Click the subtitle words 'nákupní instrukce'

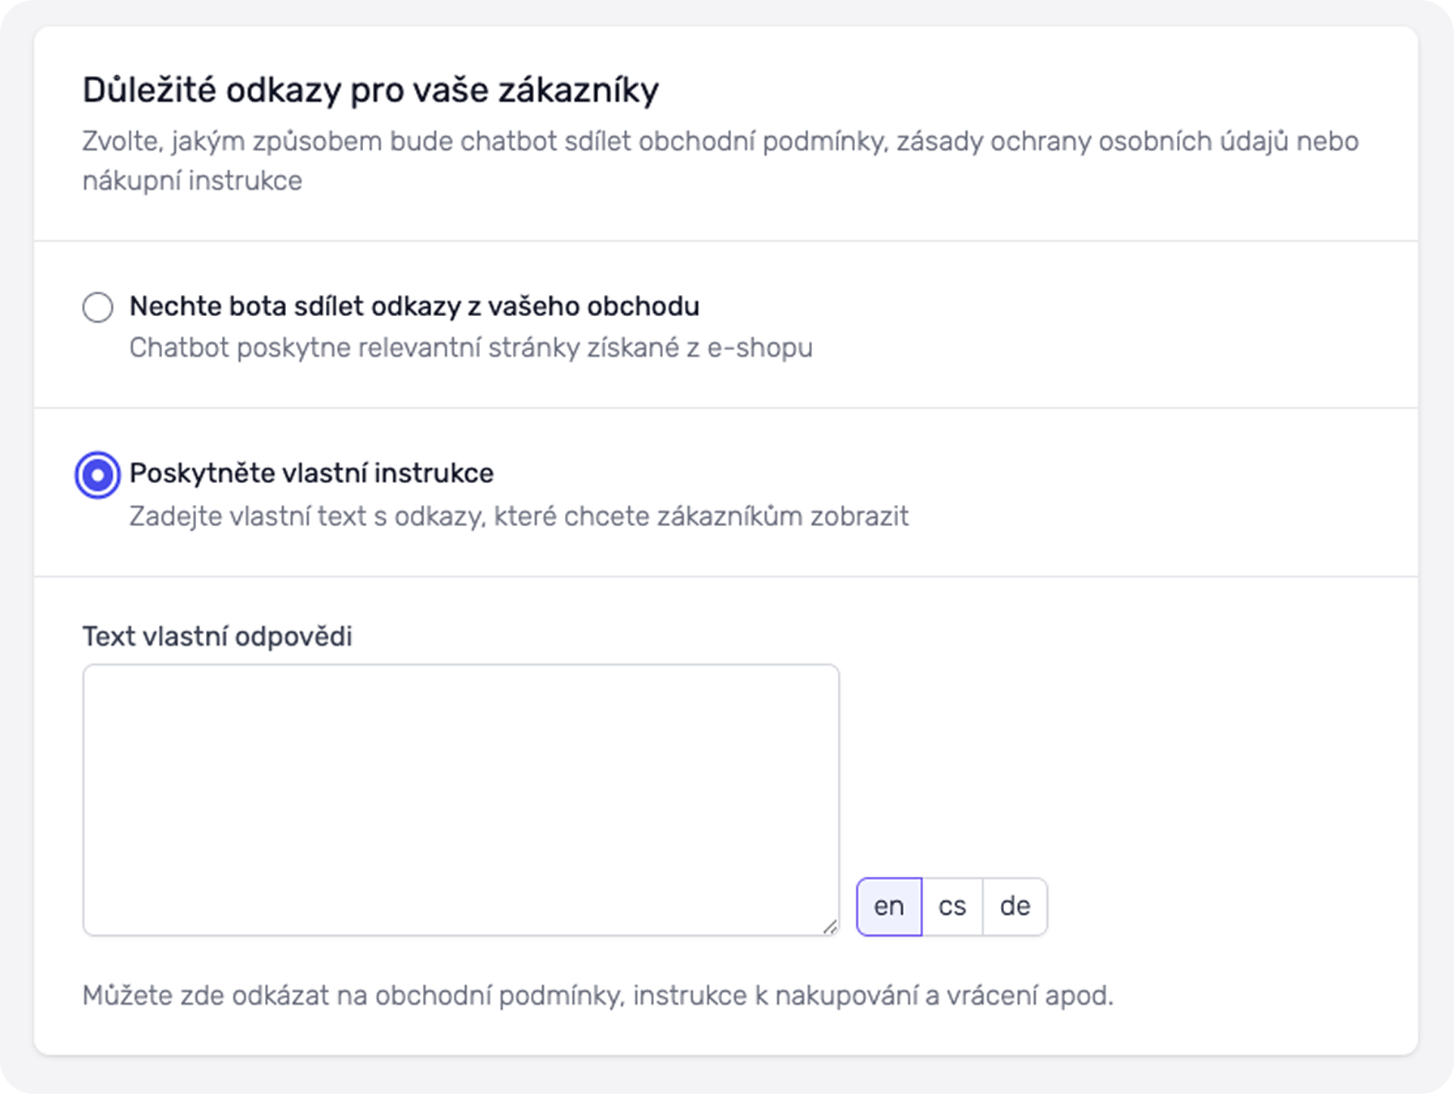[192, 181]
